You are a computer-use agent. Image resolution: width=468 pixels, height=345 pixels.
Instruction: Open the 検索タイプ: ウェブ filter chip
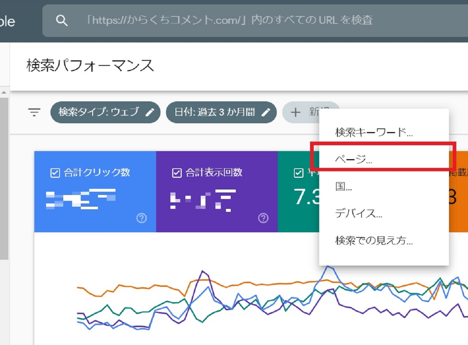point(99,112)
